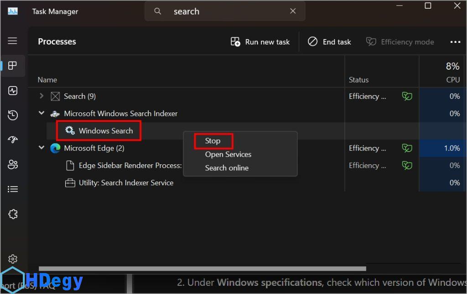Open Startup apps page icon

(13, 140)
